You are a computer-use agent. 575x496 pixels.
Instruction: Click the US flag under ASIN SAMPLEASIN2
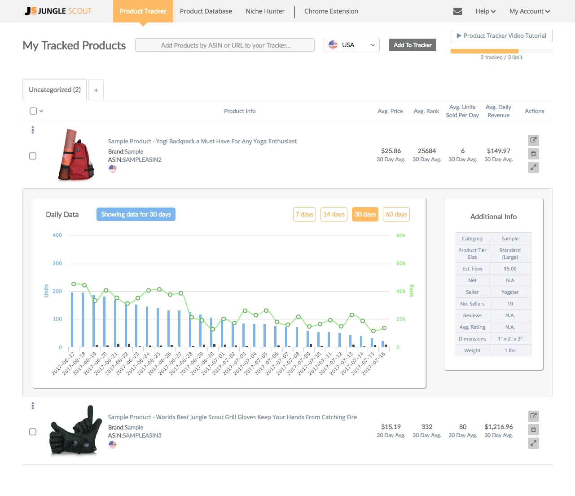(x=113, y=169)
